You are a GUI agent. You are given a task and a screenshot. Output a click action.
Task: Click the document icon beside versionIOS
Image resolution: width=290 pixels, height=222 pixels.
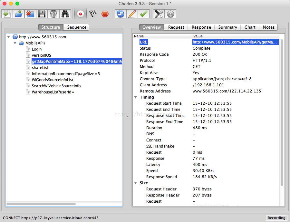(28, 55)
